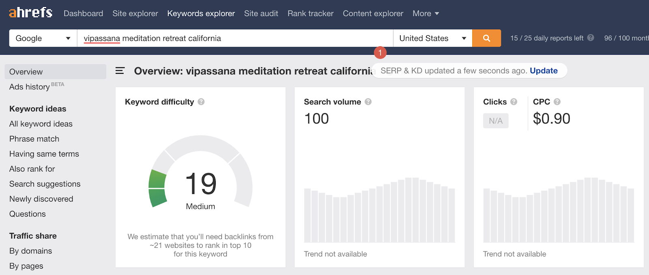Open Search volume help question mark

click(368, 102)
